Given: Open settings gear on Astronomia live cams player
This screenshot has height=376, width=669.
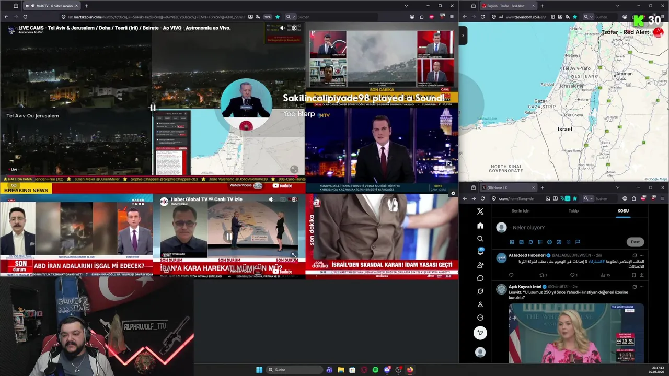Looking at the screenshot, I should [x=294, y=28].
